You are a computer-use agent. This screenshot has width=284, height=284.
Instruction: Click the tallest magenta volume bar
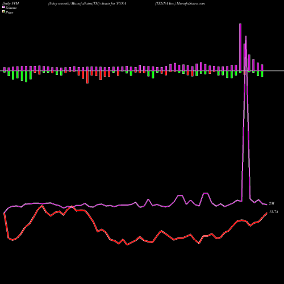tap(240, 47)
